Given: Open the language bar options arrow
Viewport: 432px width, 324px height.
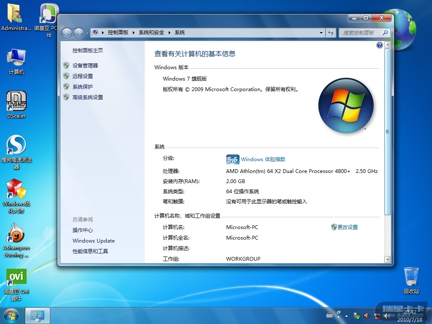Looking at the screenshot, I should 339,317.
